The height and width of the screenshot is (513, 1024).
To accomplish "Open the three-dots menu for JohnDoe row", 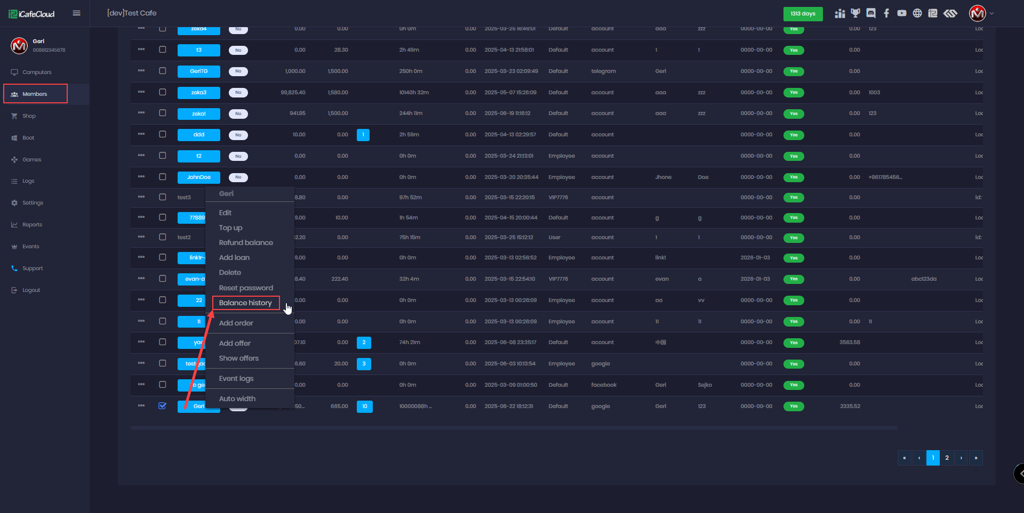I will [141, 177].
